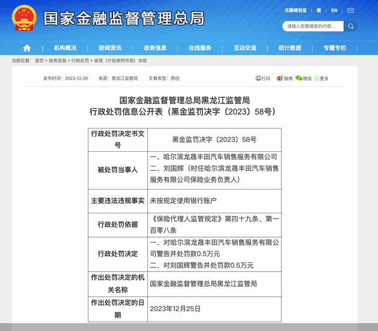Click text 一、哈尔滨龙晟丰田汽车销售服务有限公司
The height and width of the screenshot is (331, 378).
pyautogui.click(x=214, y=157)
